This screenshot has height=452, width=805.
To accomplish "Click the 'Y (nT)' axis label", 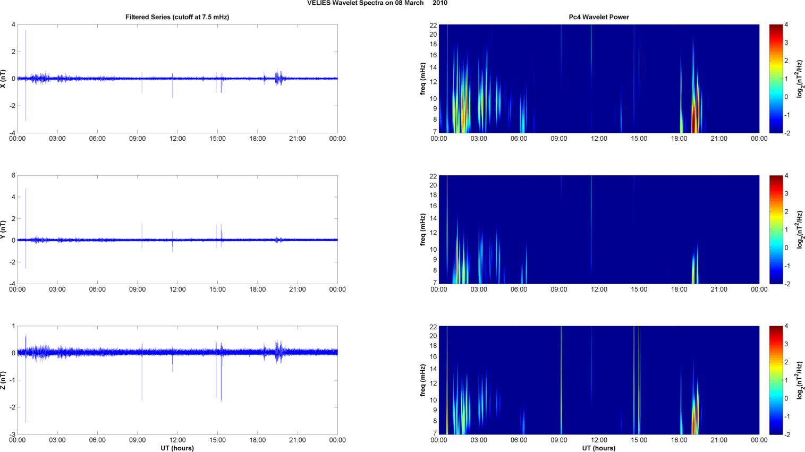I will click(x=4, y=229).
